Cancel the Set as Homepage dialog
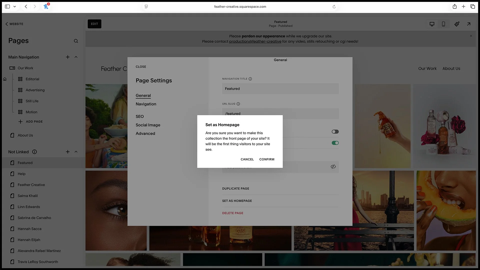The height and width of the screenshot is (270, 480). tap(247, 159)
